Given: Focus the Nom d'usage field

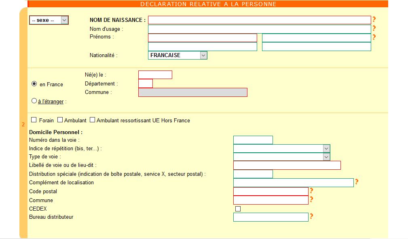Looking at the screenshot, I should pos(260,29).
